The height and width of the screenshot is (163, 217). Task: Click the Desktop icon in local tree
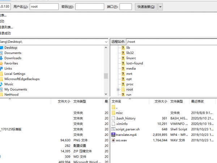[1, 47]
